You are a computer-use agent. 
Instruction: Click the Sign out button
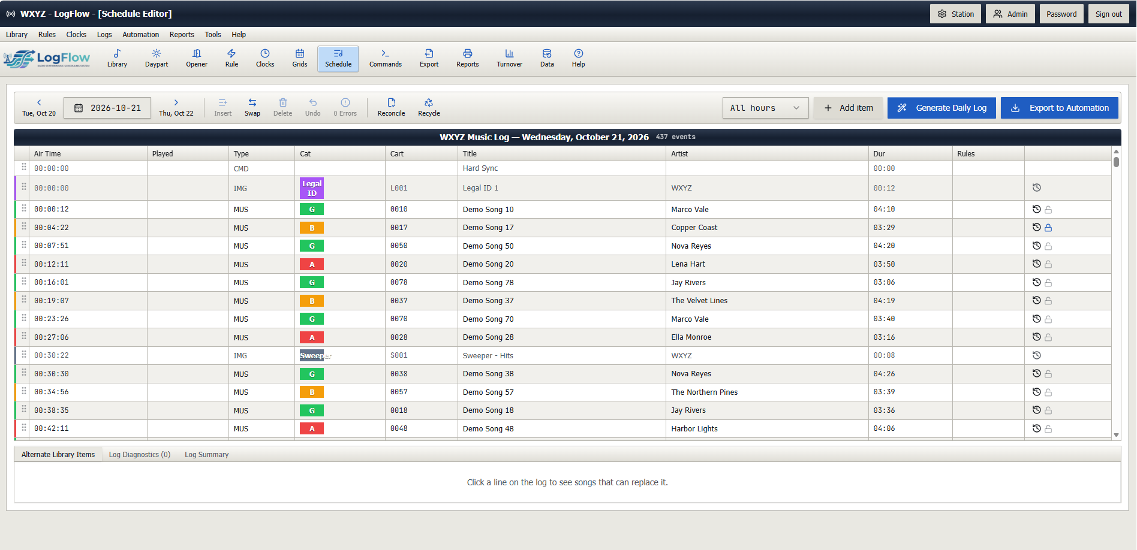click(x=1108, y=14)
